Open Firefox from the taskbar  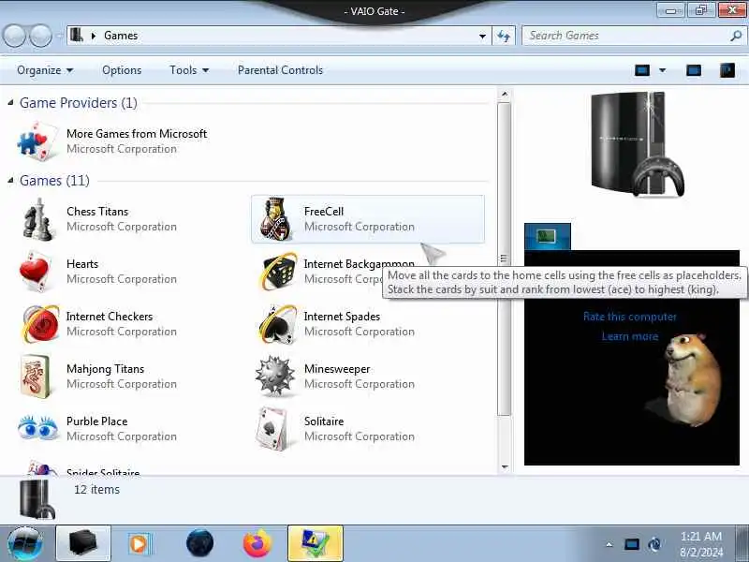(257, 543)
